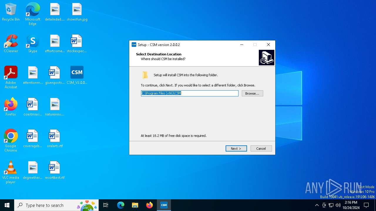Image resolution: width=376 pixels, height=211 pixels.
Task: Close the CSM Setup window
Action: click(x=268, y=45)
